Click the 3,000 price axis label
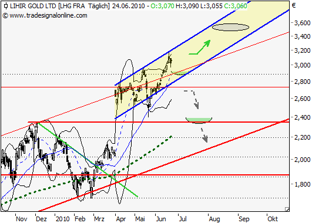The width and height of the screenshot is (312, 223). (x=302, y=65)
